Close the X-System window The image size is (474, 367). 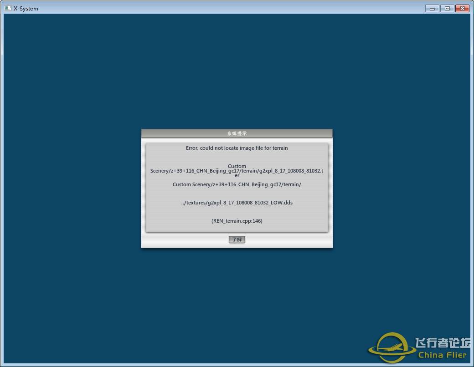[x=462, y=8]
